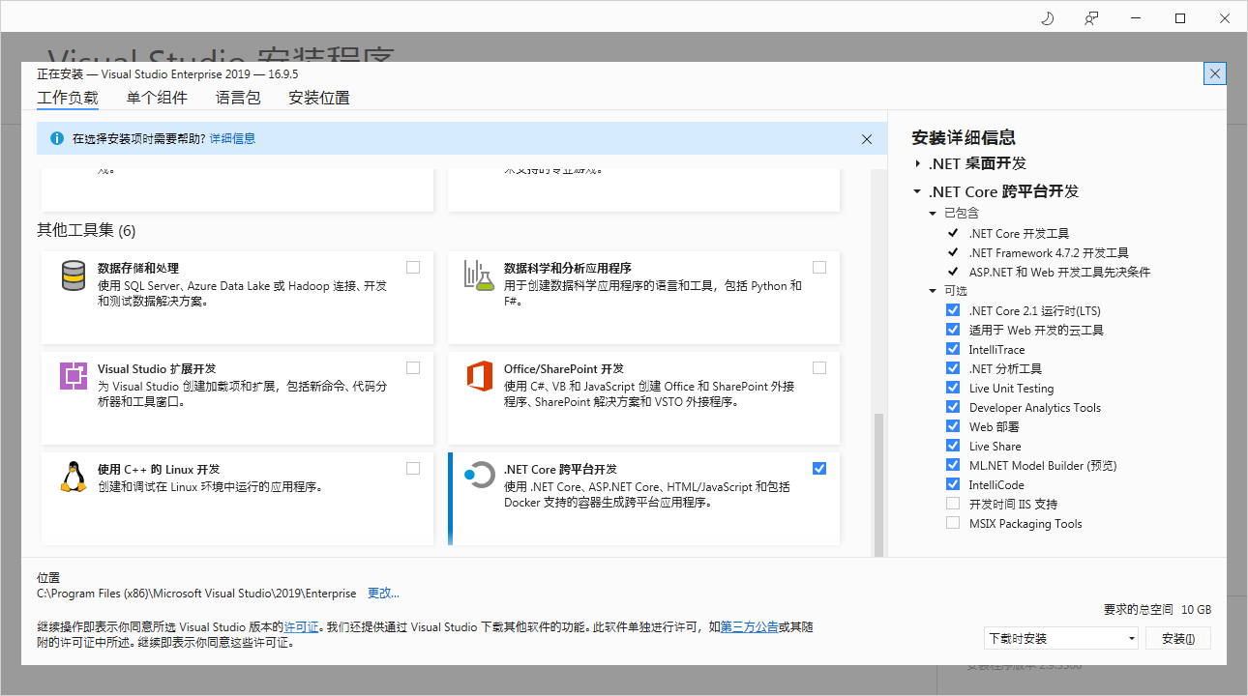Image resolution: width=1248 pixels, height=696 pixels.
Task: Enable MSIX Packaging Tools
Action: coord(953,522)
